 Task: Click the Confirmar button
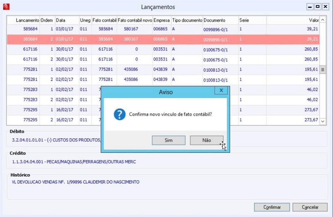pos(272,207)
